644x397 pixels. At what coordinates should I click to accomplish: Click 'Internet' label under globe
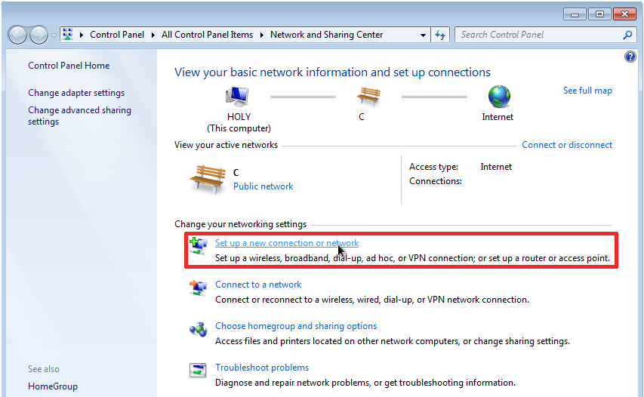(498, 117)
